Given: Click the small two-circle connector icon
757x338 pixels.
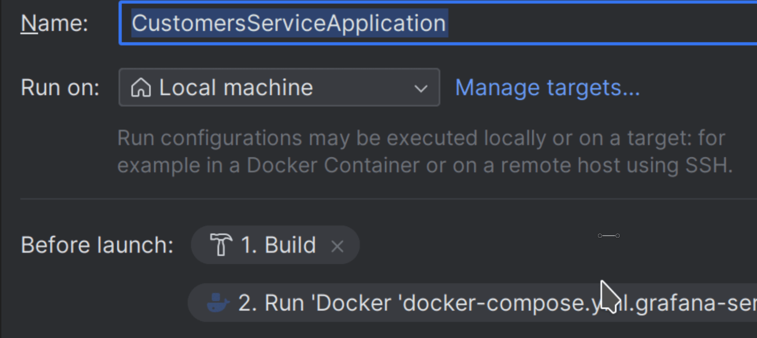Looking at the screenshot, I should [608, 236].
